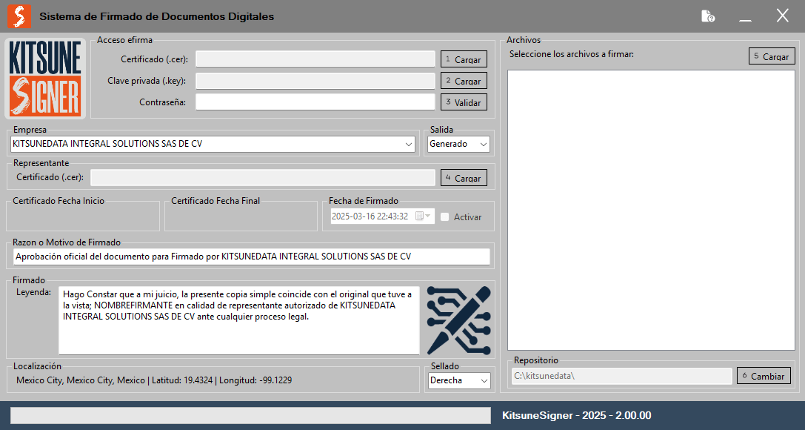Edit the Razon o Motivo de Firmado field
Screen dimensions: 805x430
coord(252,257)
